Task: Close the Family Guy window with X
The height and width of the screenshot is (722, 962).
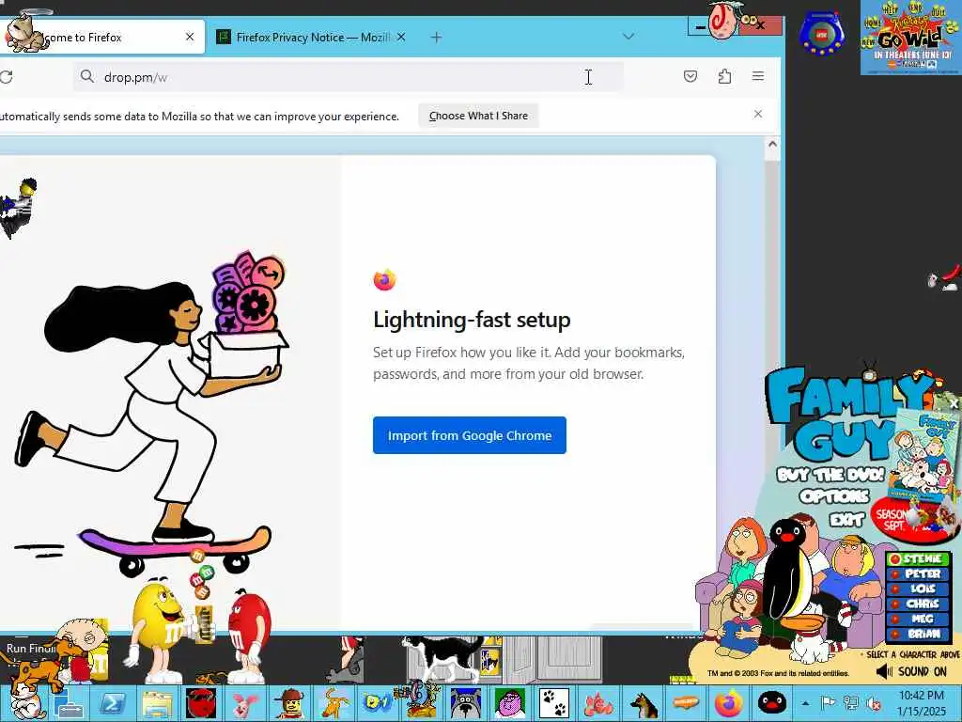Action: [954, 404]
